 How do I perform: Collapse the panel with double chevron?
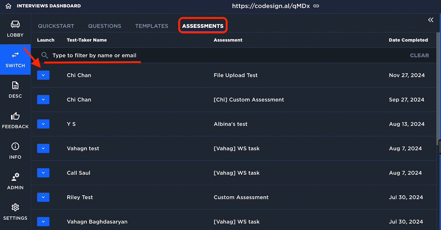pos(431,20)
